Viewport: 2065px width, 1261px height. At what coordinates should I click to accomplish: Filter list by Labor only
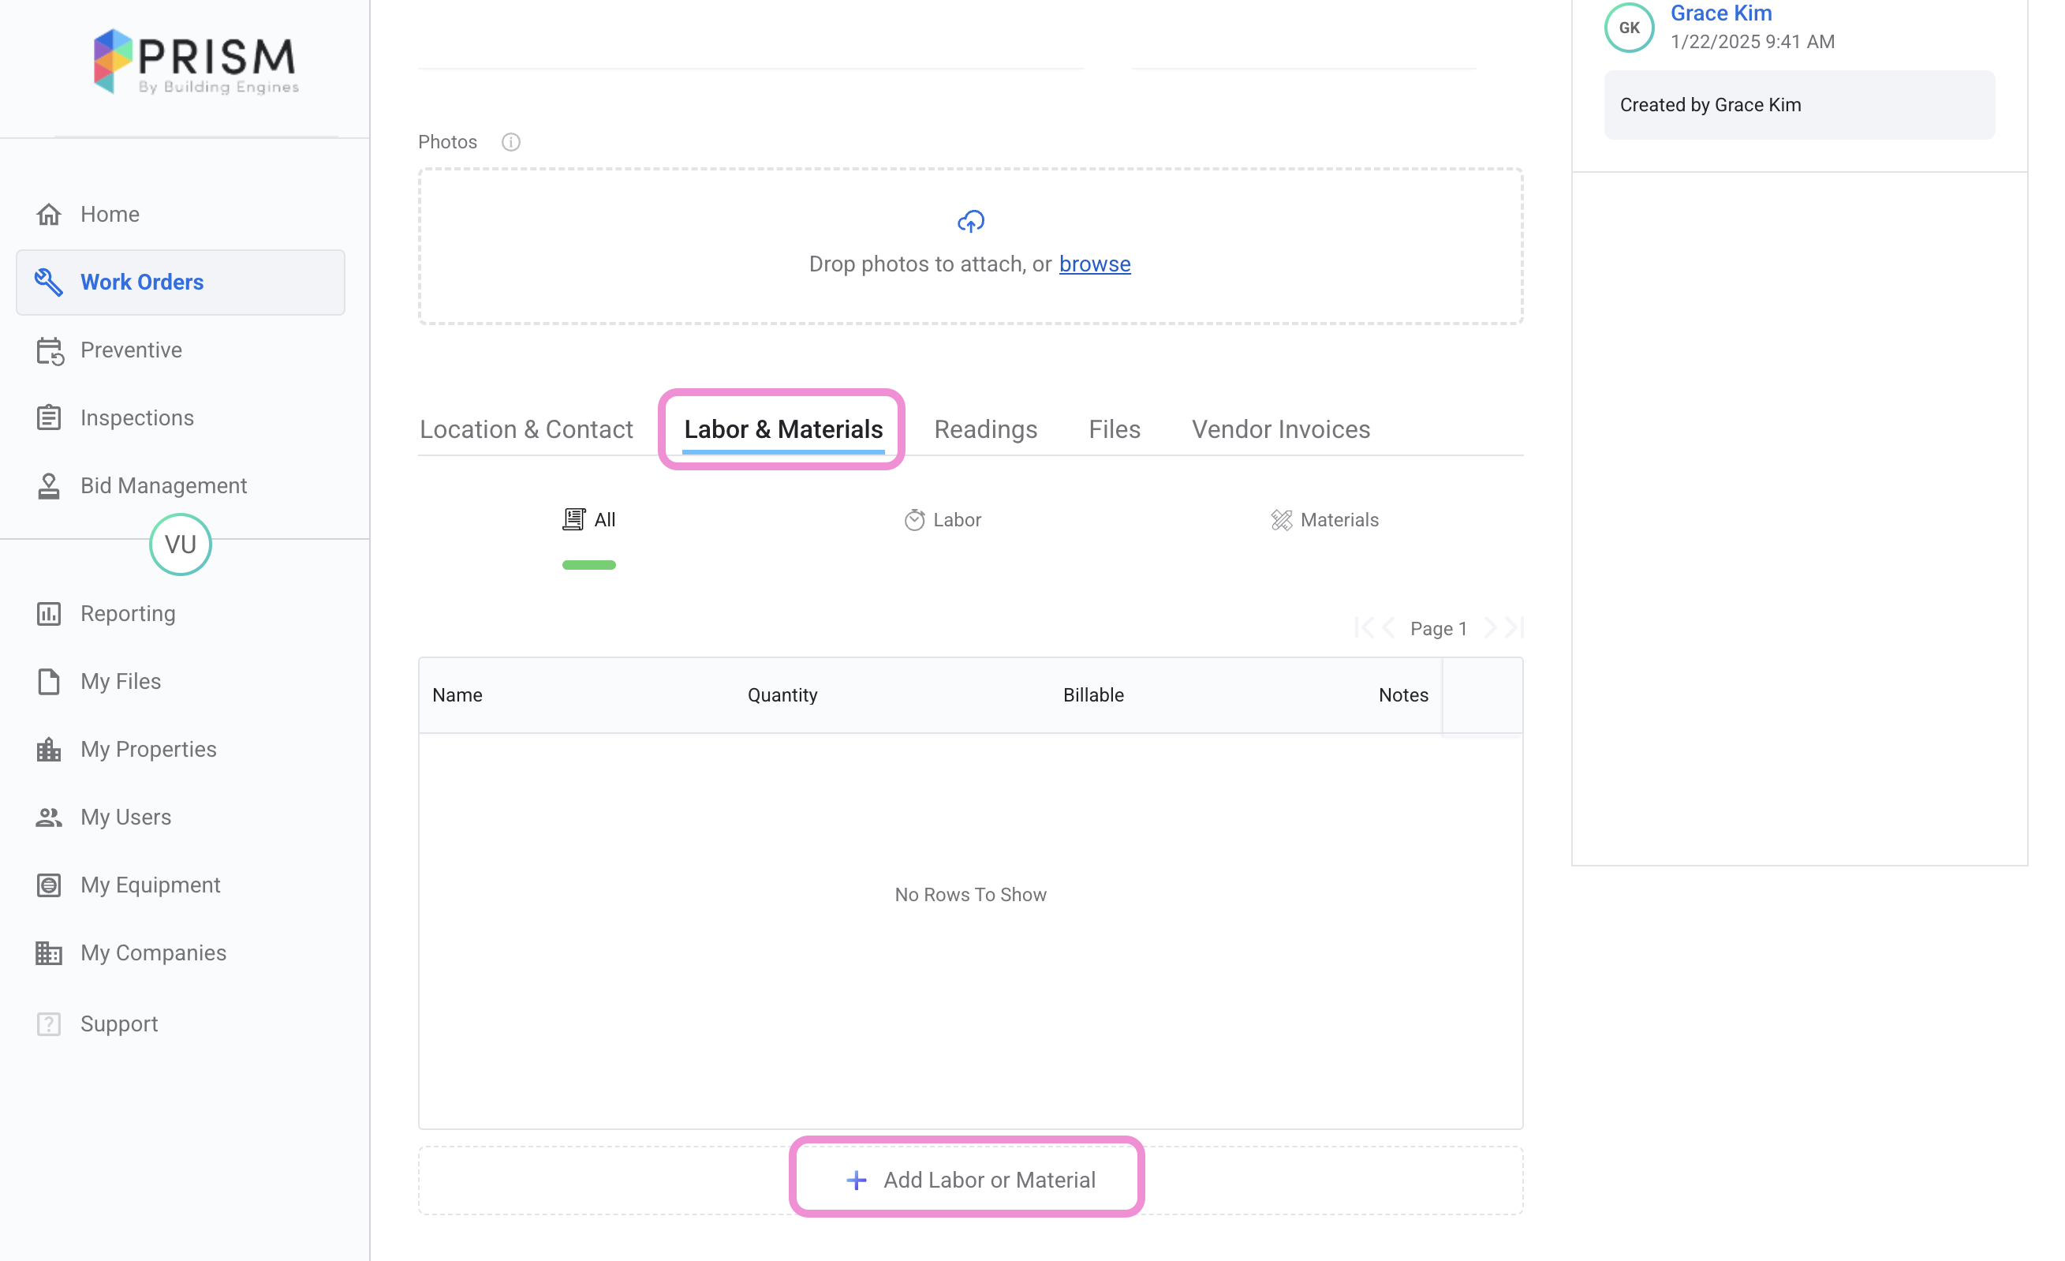click(x=943, y=520)
